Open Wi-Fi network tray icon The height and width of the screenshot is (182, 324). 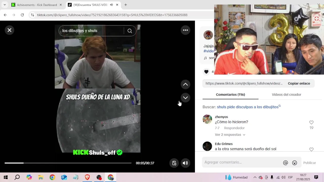(278, 177)
